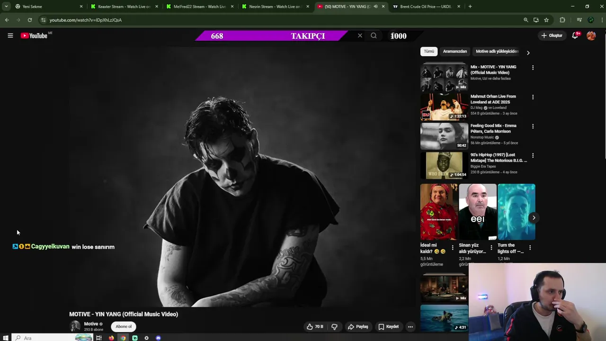The height and width of the screenshot is (341, 606).
Task: Switch to the Brent Crude Oil Price tab
Action: [426, 7]
